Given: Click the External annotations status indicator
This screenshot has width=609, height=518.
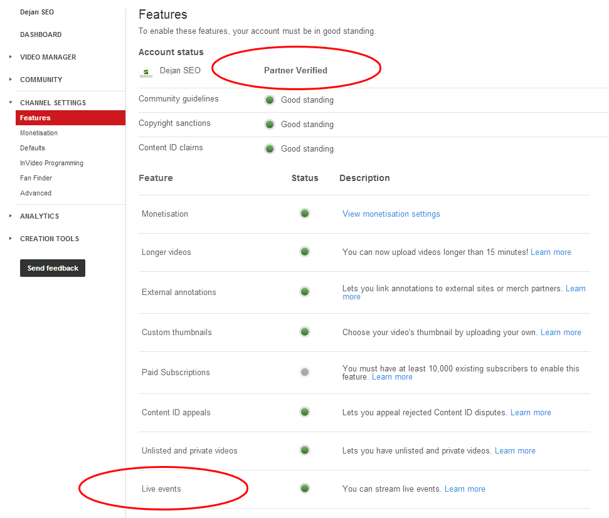Looking at the screenshot, I should click(x=305, y=291).
